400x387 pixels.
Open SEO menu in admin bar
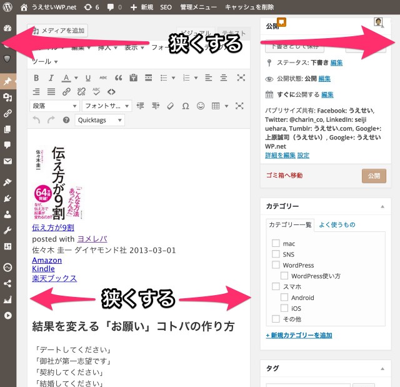[166, 7]
